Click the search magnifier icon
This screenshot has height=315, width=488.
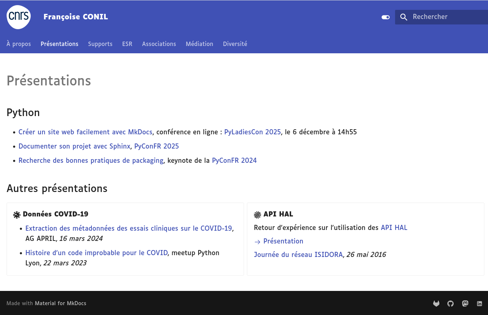pos(403,17)
